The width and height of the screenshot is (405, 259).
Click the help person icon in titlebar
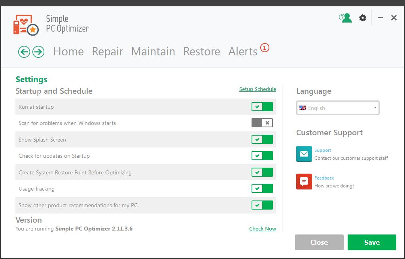coord(345,18)
